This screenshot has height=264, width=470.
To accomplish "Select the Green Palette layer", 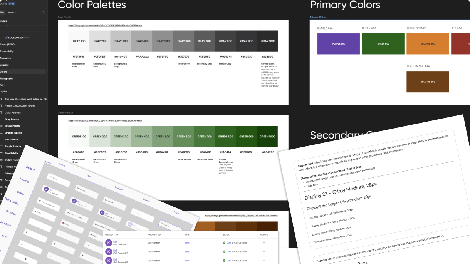I will [x=13, y=126].
